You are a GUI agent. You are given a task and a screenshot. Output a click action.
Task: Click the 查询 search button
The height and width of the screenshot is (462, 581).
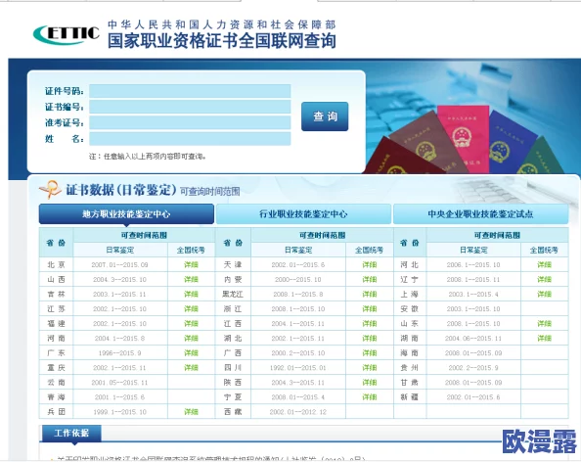click(325, 116)
